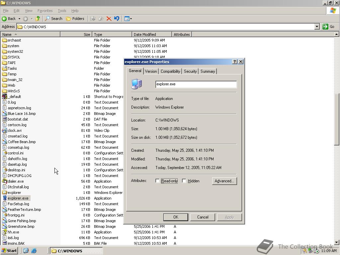Screen dimensions: 340x255
Task: Go back with the Back arrow button
Action: coord(9,19)
